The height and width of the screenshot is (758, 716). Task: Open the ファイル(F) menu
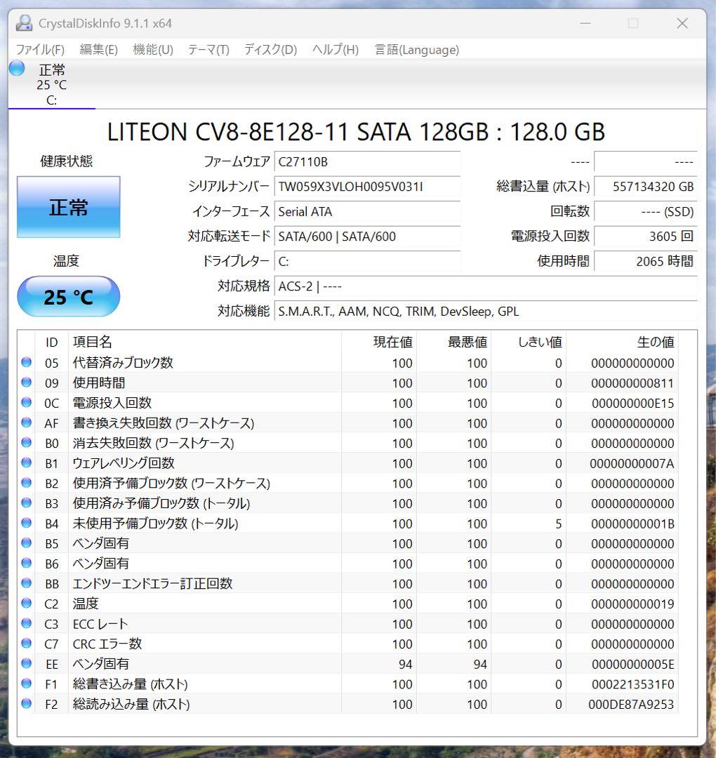[x=39, y=50]
